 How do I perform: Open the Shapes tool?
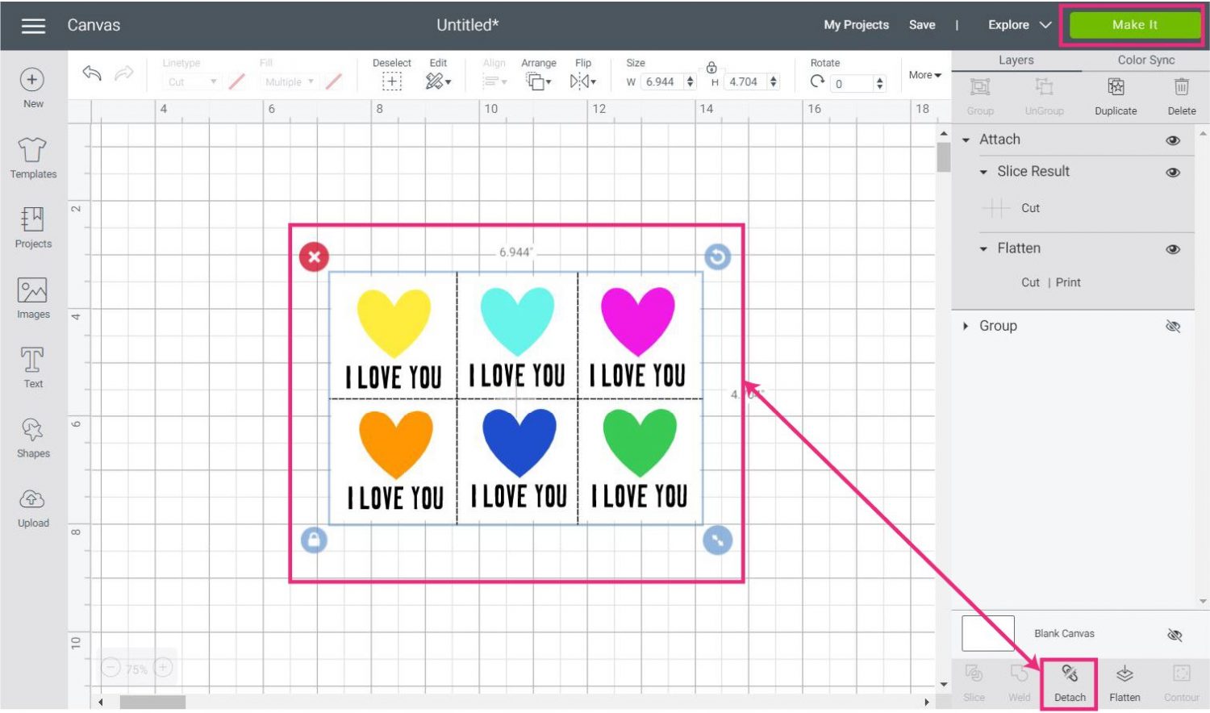(x=33, y=431)
